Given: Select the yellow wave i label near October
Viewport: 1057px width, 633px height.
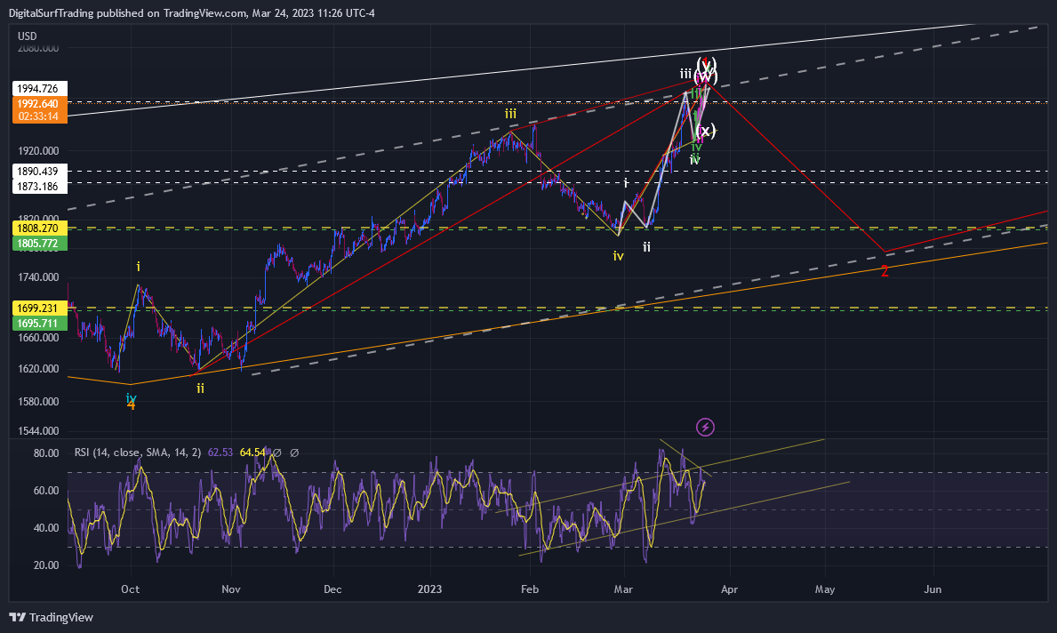Looking at the screenshot, I should pyautogui.click(x=138, y=267).
